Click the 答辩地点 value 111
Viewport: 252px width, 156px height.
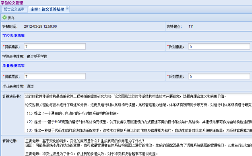(191, 26)
